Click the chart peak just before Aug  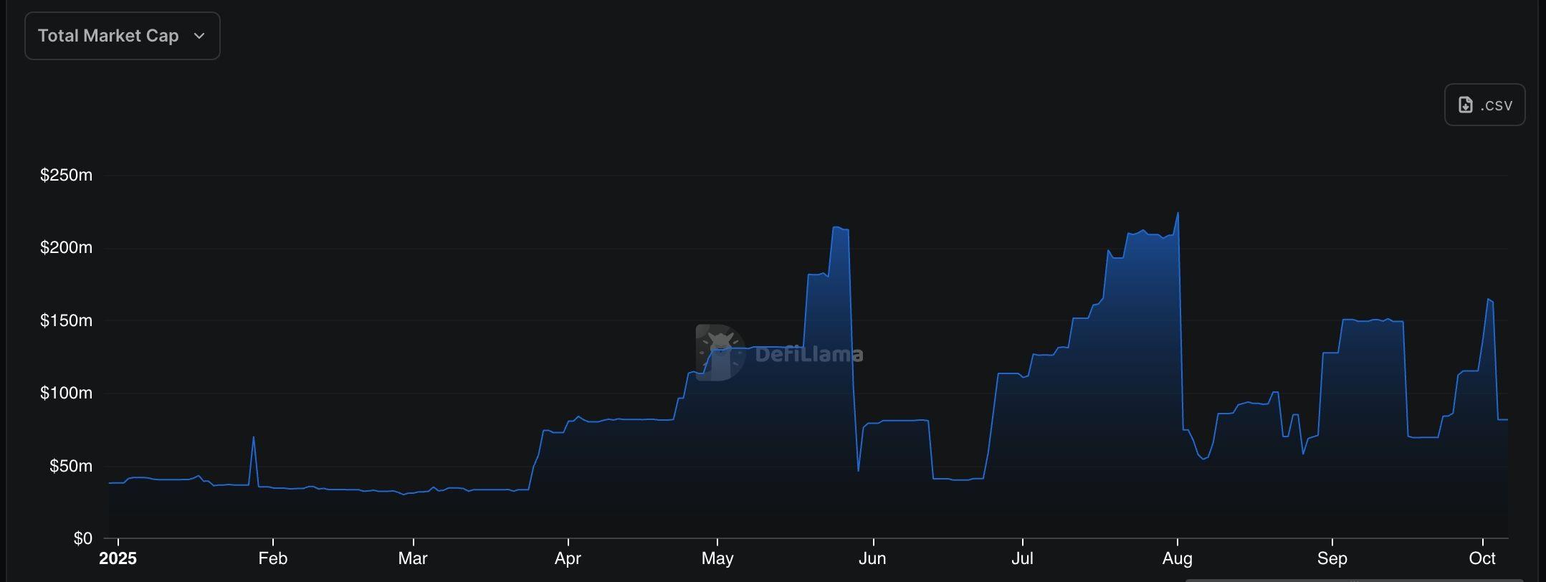(1178, 214)
